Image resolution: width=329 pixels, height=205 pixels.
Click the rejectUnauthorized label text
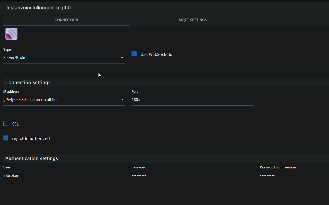coord(31,138)
